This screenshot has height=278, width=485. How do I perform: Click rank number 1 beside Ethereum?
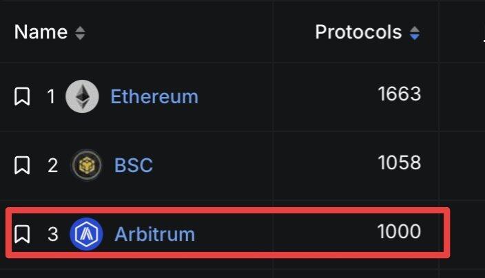[x=51, y=96]
